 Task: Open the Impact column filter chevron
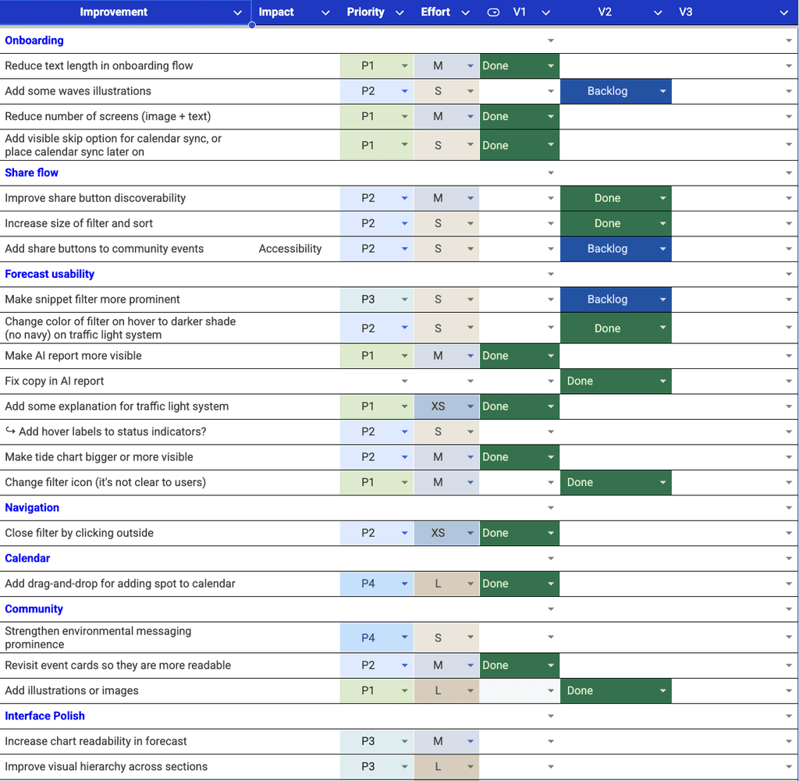point(325,12)
